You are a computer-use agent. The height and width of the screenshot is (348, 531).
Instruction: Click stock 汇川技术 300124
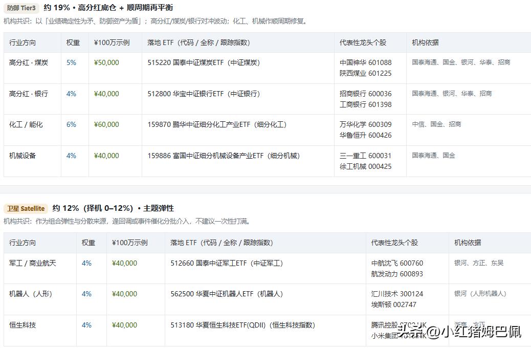pyautogui.click(x=397, y=294)
